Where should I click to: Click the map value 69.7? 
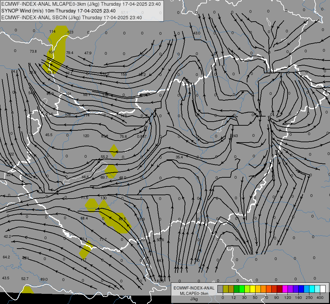click(x=104, y=177)
